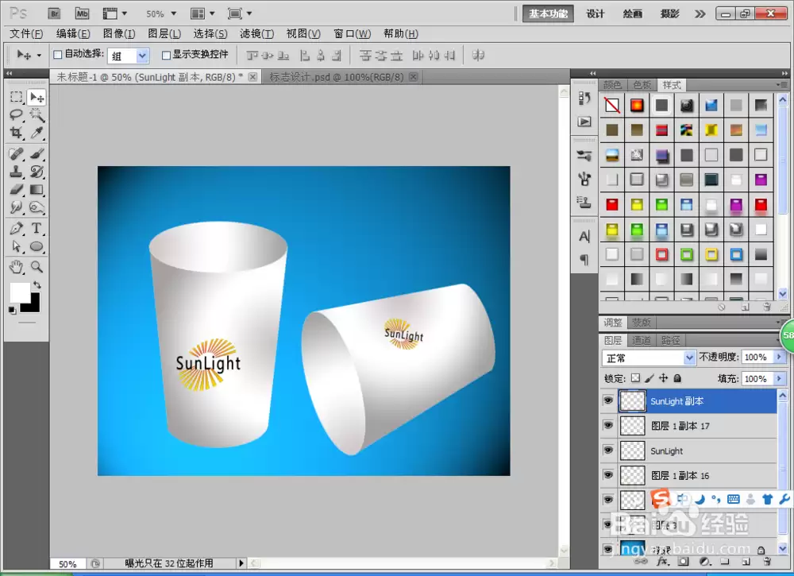Open the 组 auto-select dropdown
Image resolution: width=794 pixels, height=576 pixels.
(128, 56)
